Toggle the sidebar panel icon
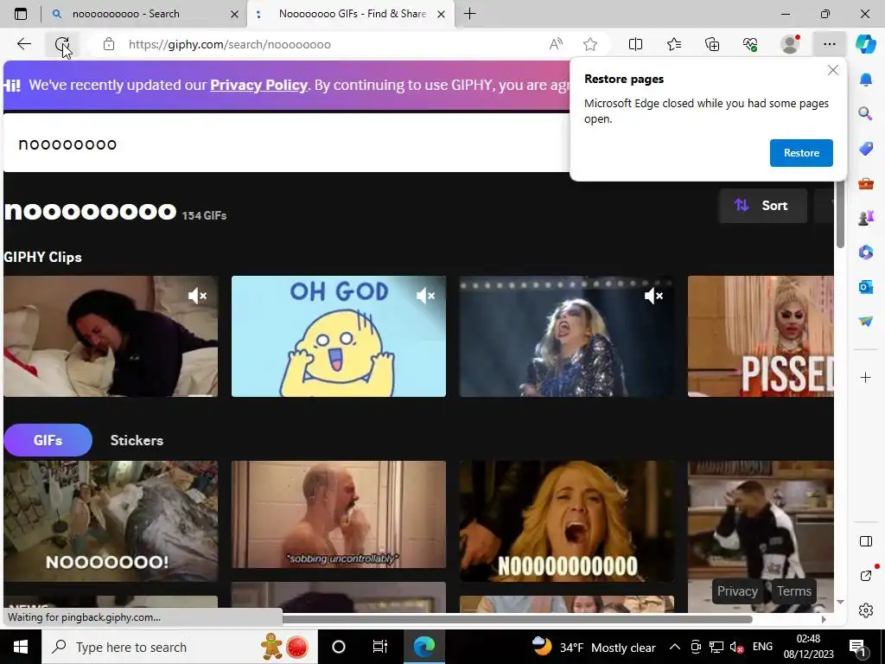 coord(866,541)
